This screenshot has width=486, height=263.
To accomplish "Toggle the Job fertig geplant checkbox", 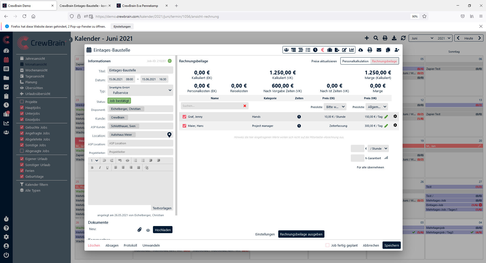I will 327,245.
